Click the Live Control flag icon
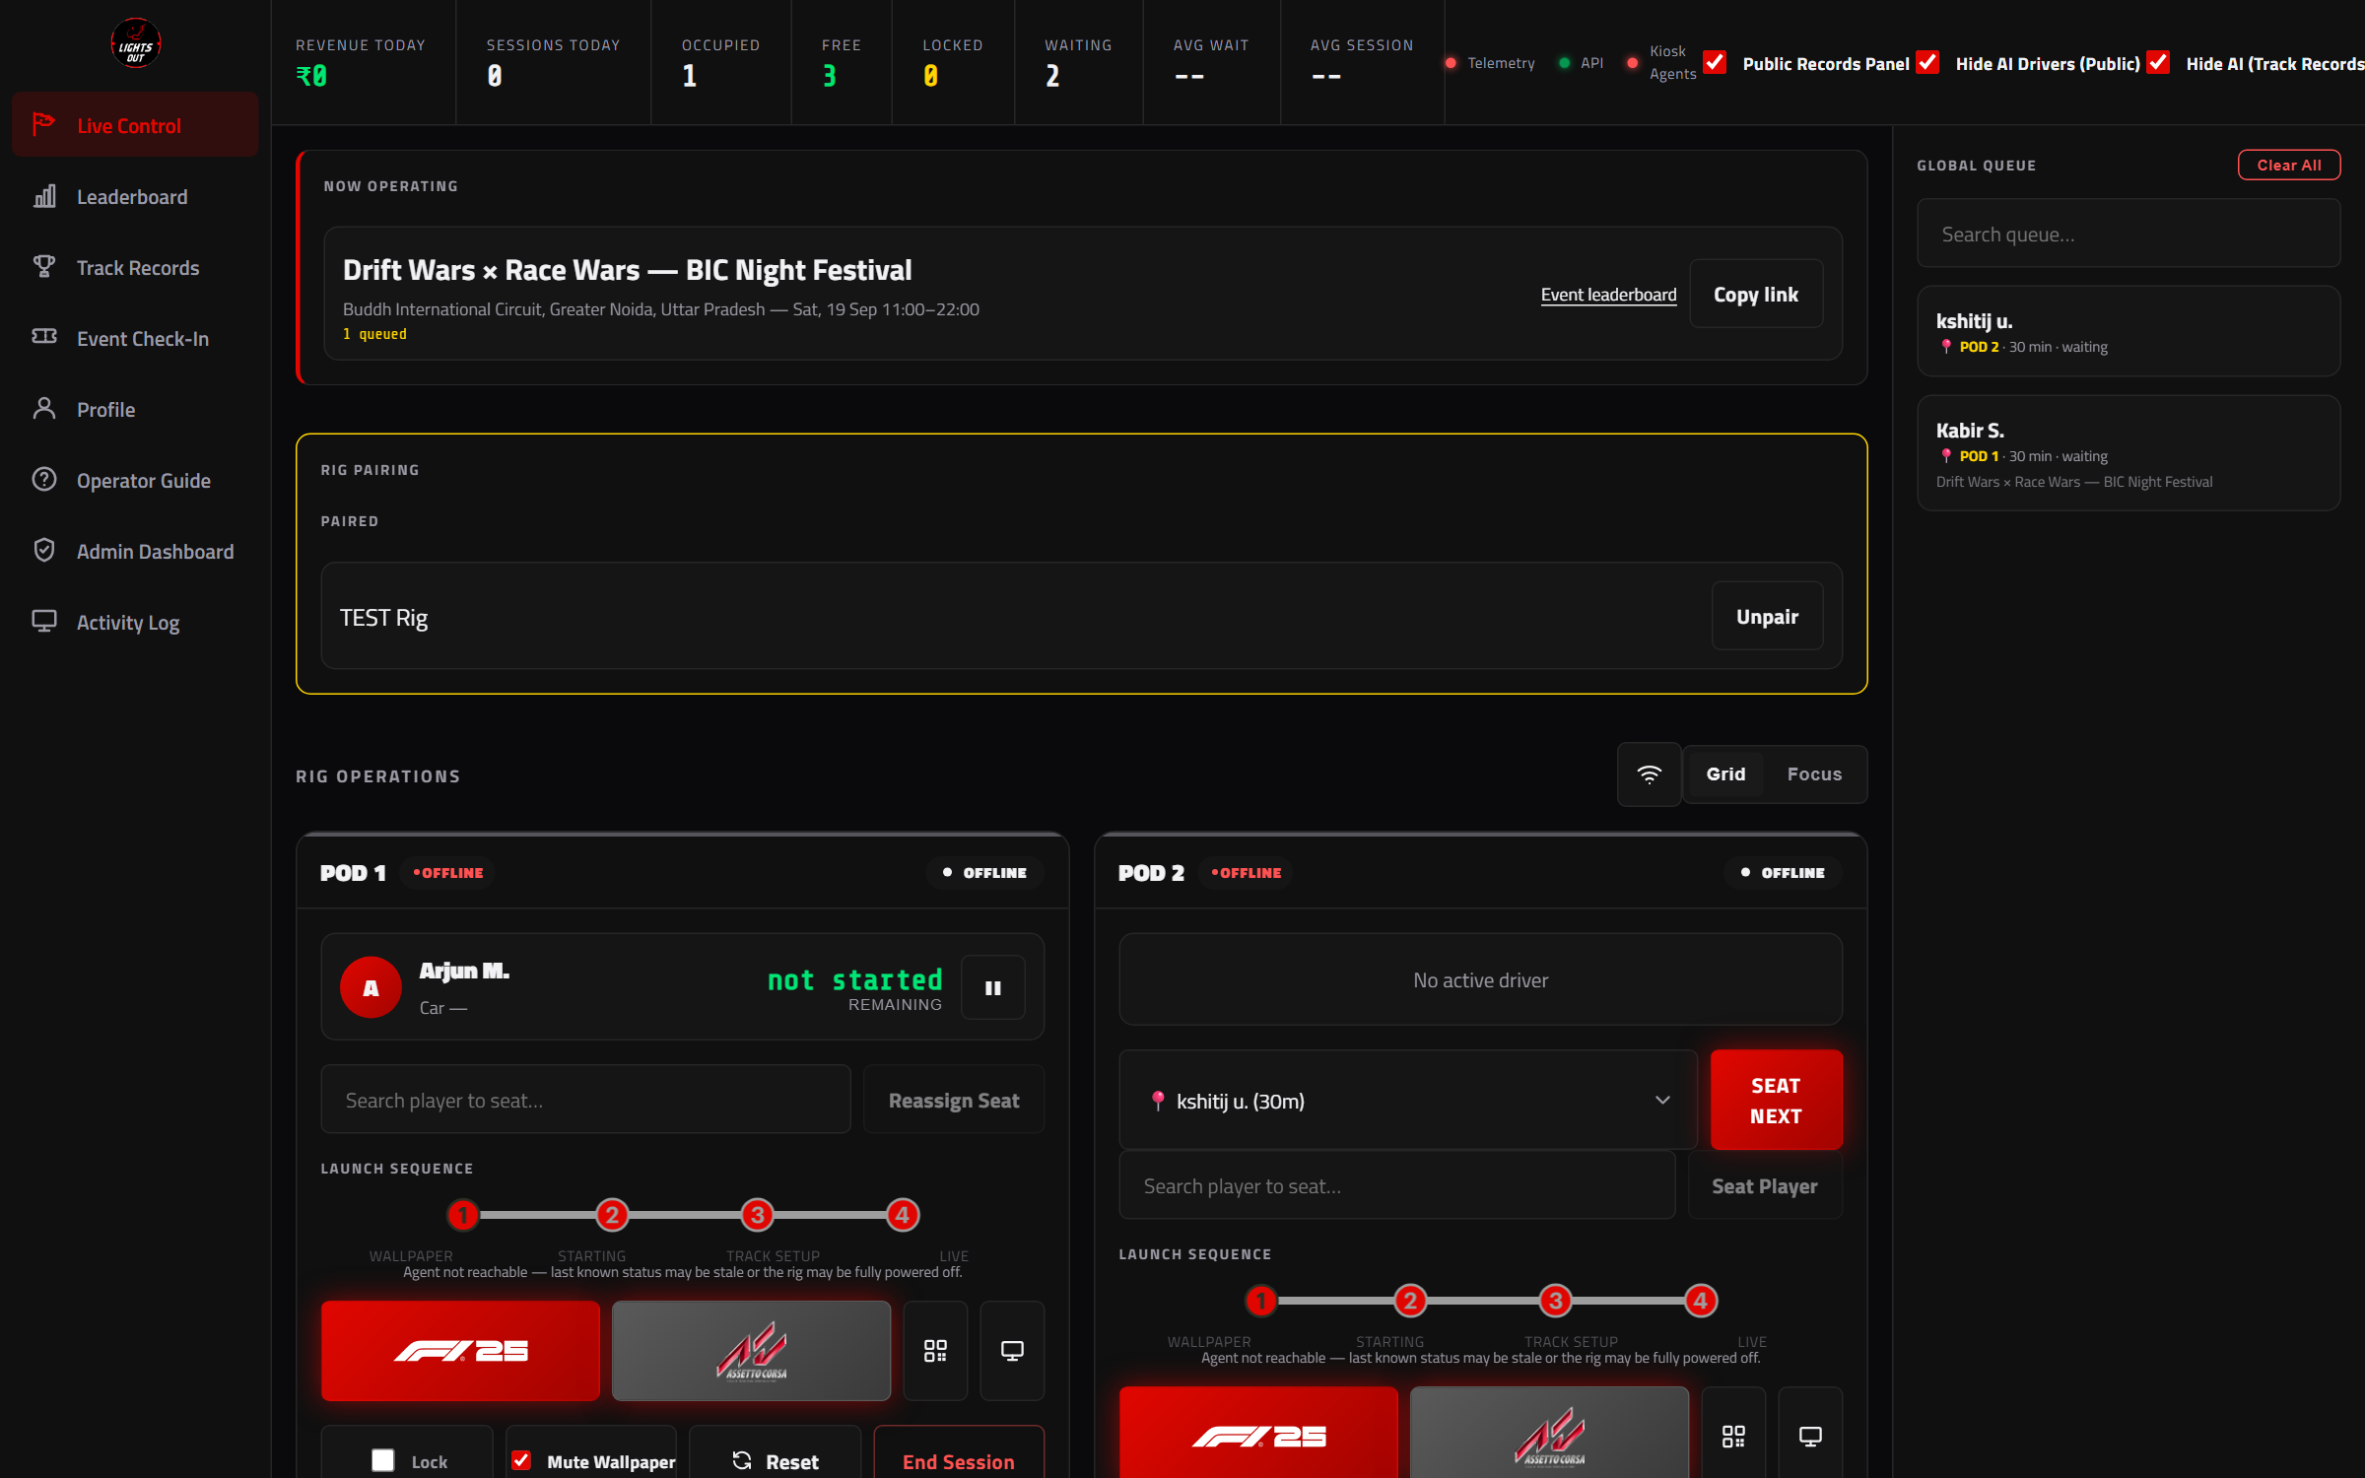 click(x=43, y=125)
